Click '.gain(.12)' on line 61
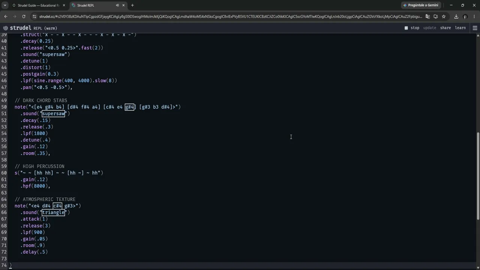Viewport: 480px width, 270px height. point(34,180)
